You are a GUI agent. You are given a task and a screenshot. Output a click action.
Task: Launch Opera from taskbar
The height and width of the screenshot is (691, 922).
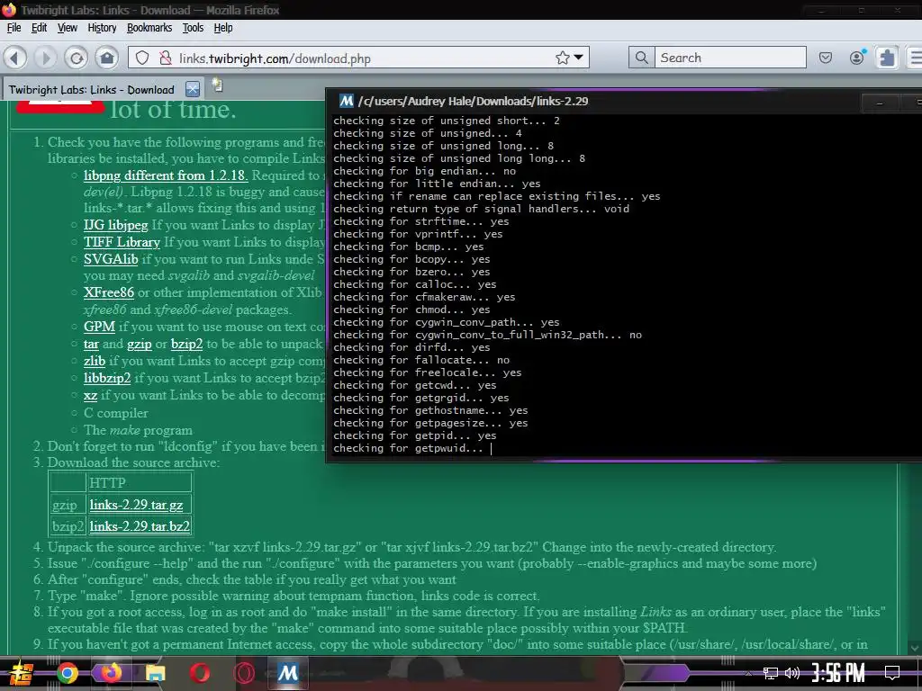click(199, 673)
